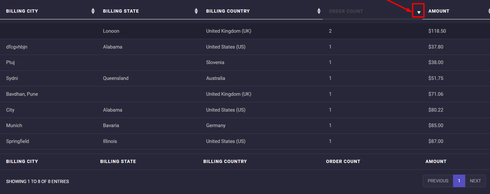Click the Order Count descending sort arrow

point(419,12)
